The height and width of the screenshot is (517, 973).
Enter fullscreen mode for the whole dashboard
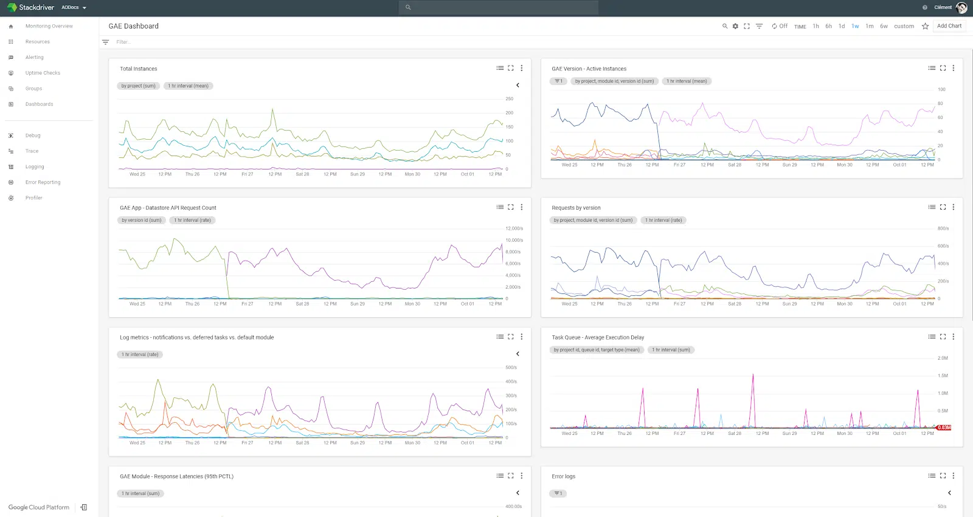coord(747,26)
